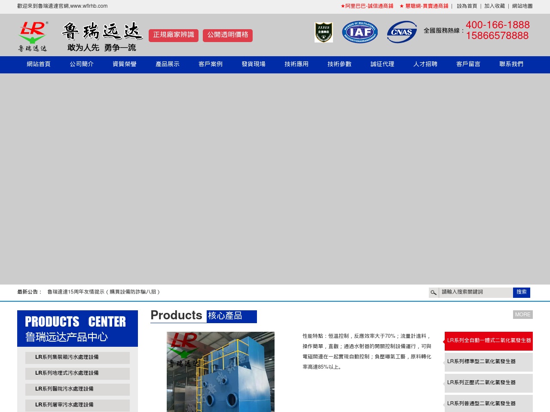Image resolution: width=550 pixels, height=412 pixels.
Task: Open the 技術參數 menu item
Action: [339, 64]
